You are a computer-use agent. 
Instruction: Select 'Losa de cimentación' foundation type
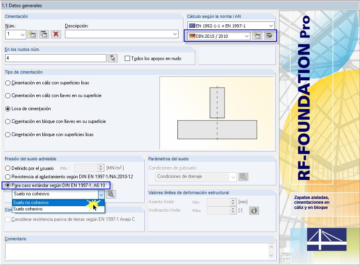pos(7,109)
